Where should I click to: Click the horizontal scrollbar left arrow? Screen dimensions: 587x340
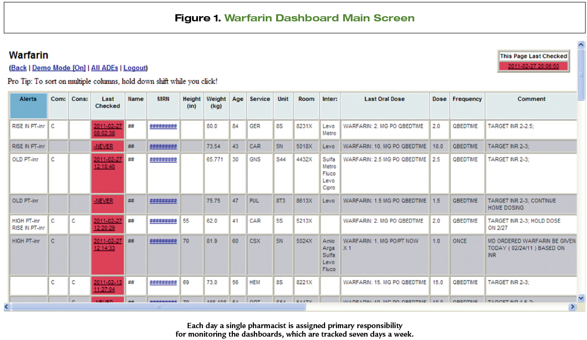7,307
